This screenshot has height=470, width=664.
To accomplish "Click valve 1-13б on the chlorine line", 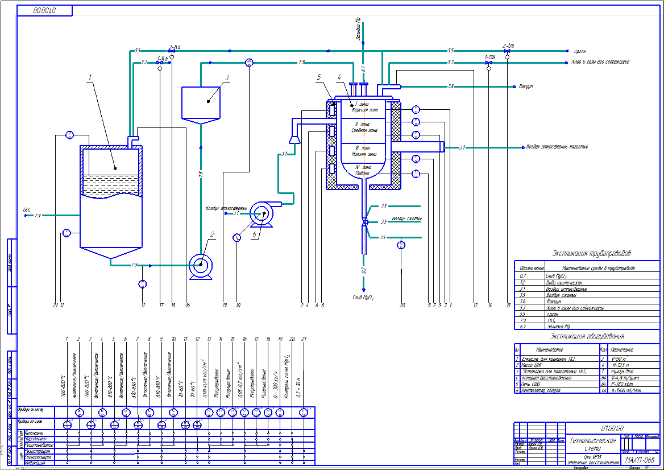I will click(x=489, y=63).
